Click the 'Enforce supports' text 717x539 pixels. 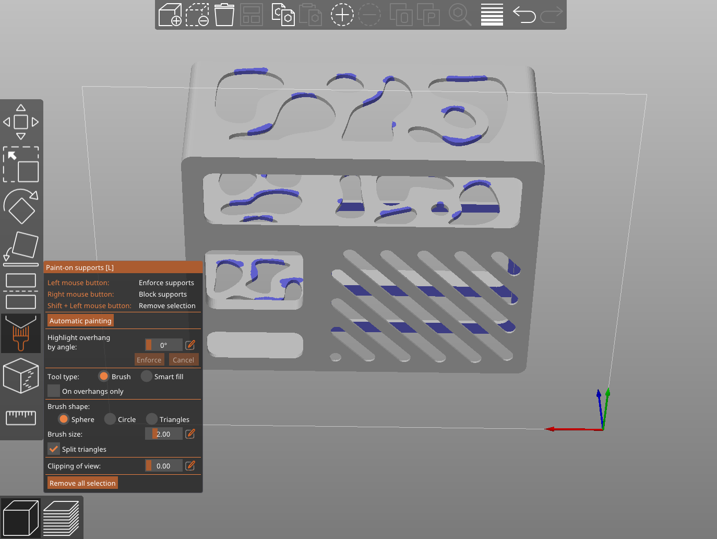coord(166,283)
